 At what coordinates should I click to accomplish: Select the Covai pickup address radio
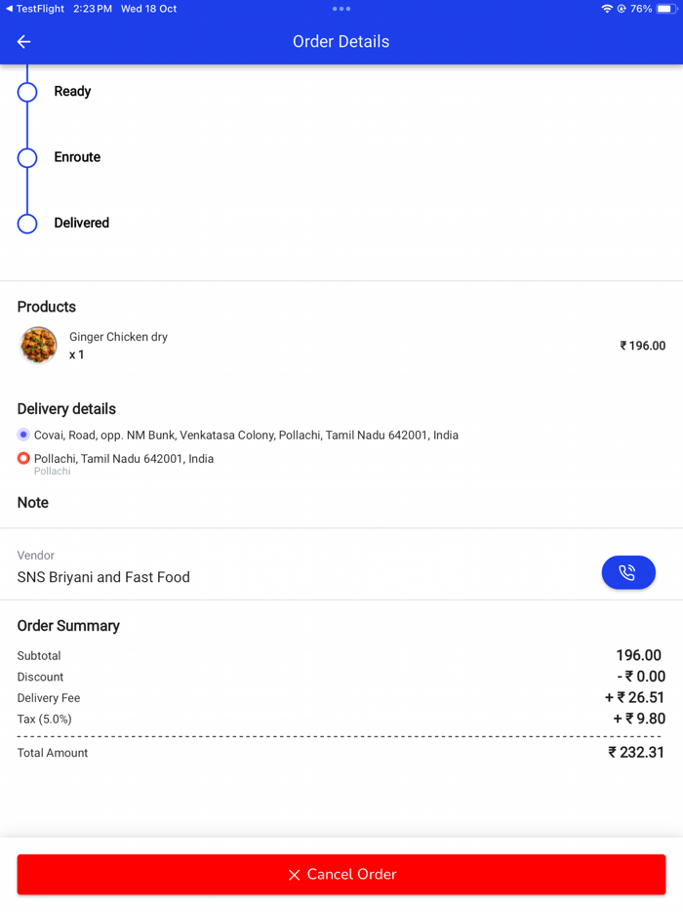point(22,435)
